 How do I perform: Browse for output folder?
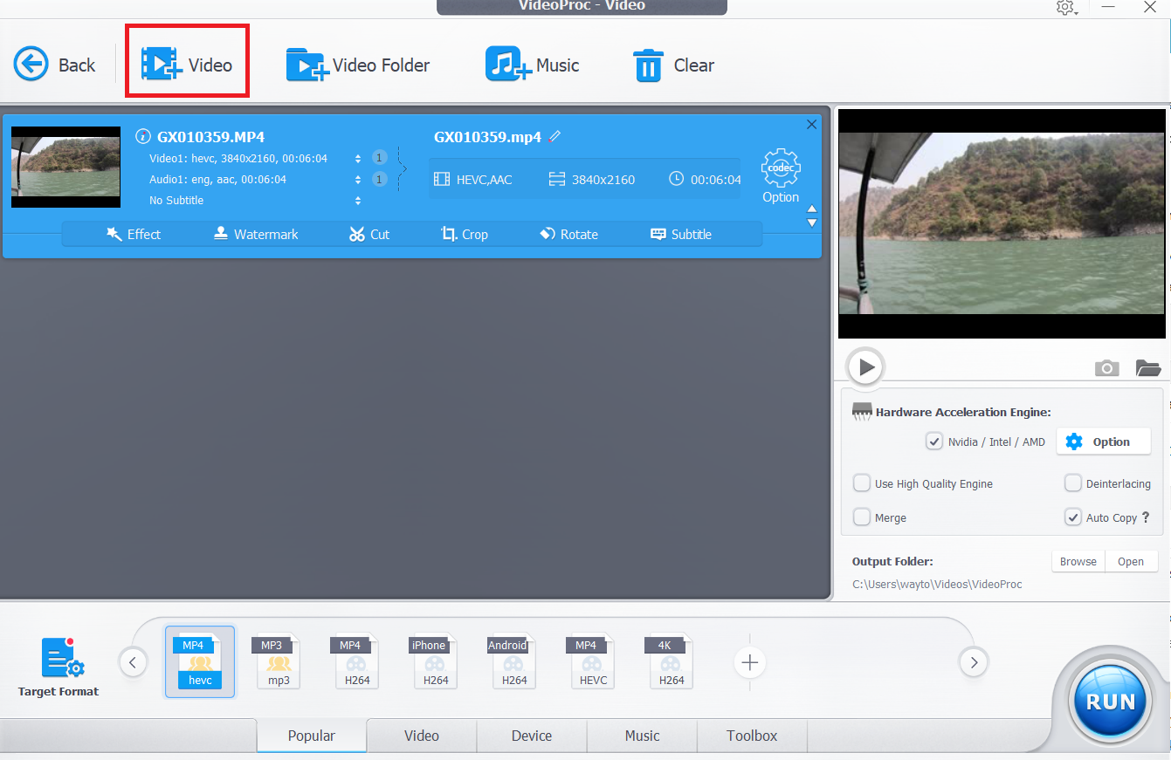(1078, 561)
